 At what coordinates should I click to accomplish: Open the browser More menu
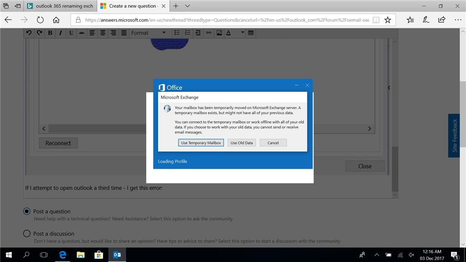tap(458, 20)
